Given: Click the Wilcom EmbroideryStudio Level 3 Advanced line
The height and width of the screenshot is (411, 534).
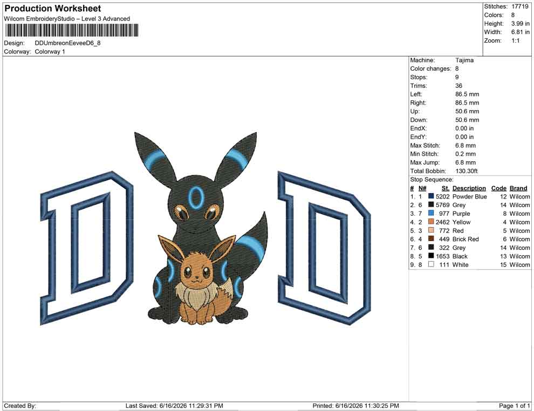Looking at the screenshot, I should point(67,19).
